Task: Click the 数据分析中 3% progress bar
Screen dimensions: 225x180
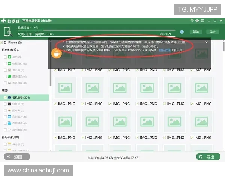Action: click(x=96, y=36)
